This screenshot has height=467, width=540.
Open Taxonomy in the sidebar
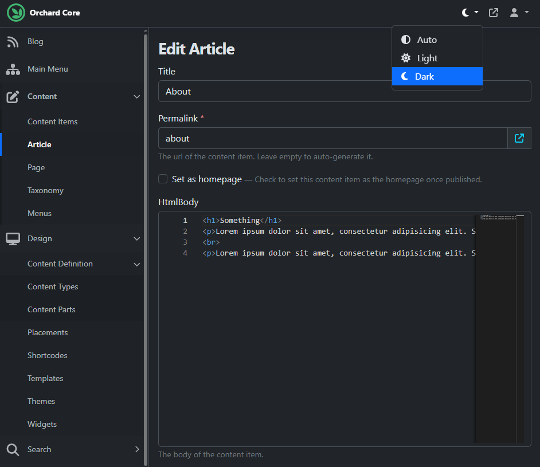pos(45,191)
